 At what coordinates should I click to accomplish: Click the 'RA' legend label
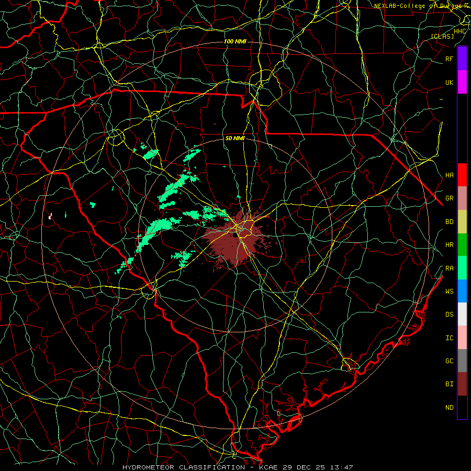pos(449,268)
